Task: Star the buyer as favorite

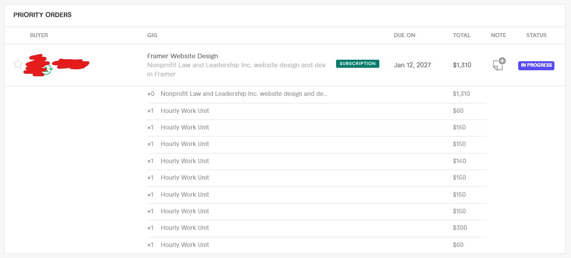Action: tap(18, 65)
